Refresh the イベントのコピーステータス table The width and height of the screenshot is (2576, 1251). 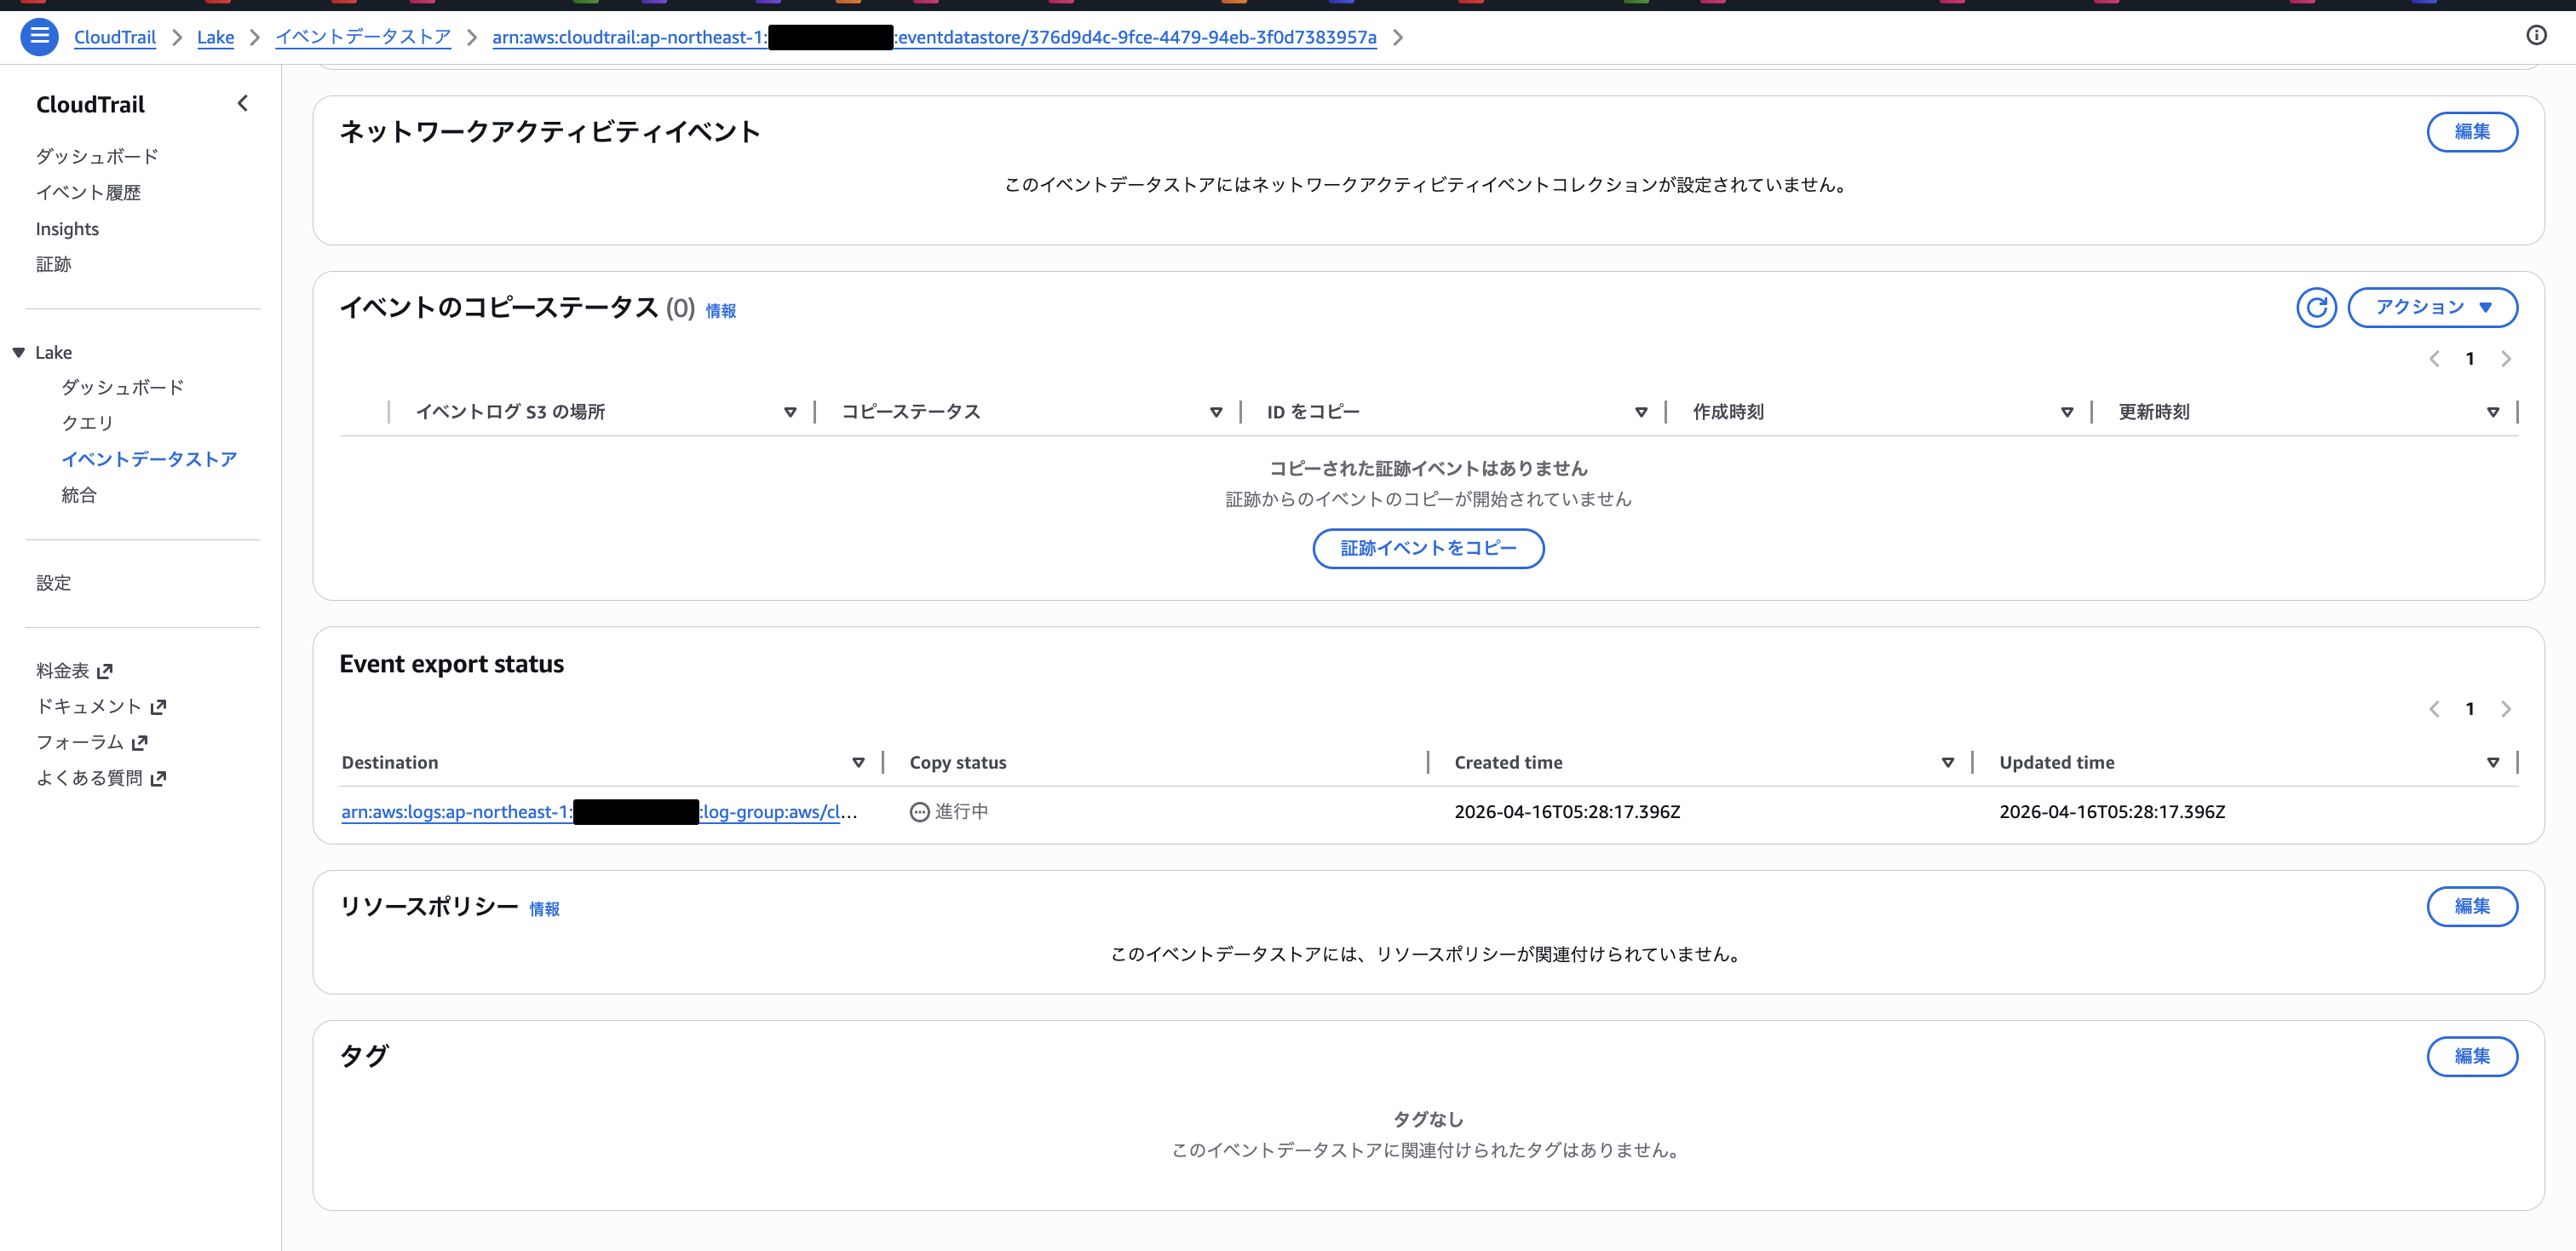pyautogui.click(x=2316, y=308)
